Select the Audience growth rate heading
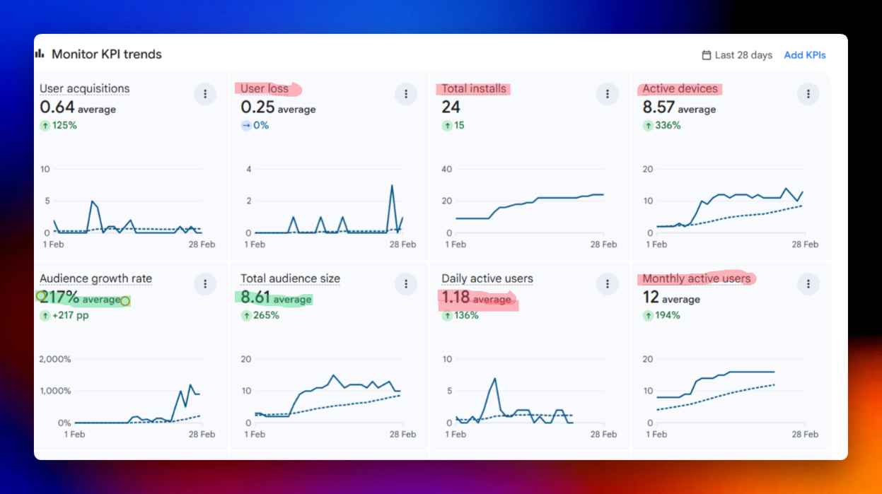Screen dimensions: 882x494 pyautogui.click(x=95, y=278)
